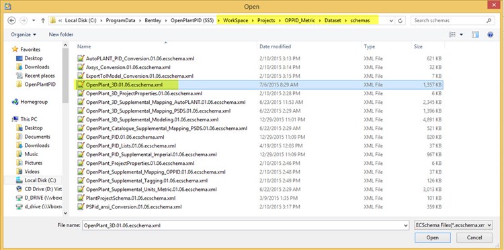This screenshot has width=504, height=250.
Task: Click the Back navigation arrow
Action: click(11, 21)
